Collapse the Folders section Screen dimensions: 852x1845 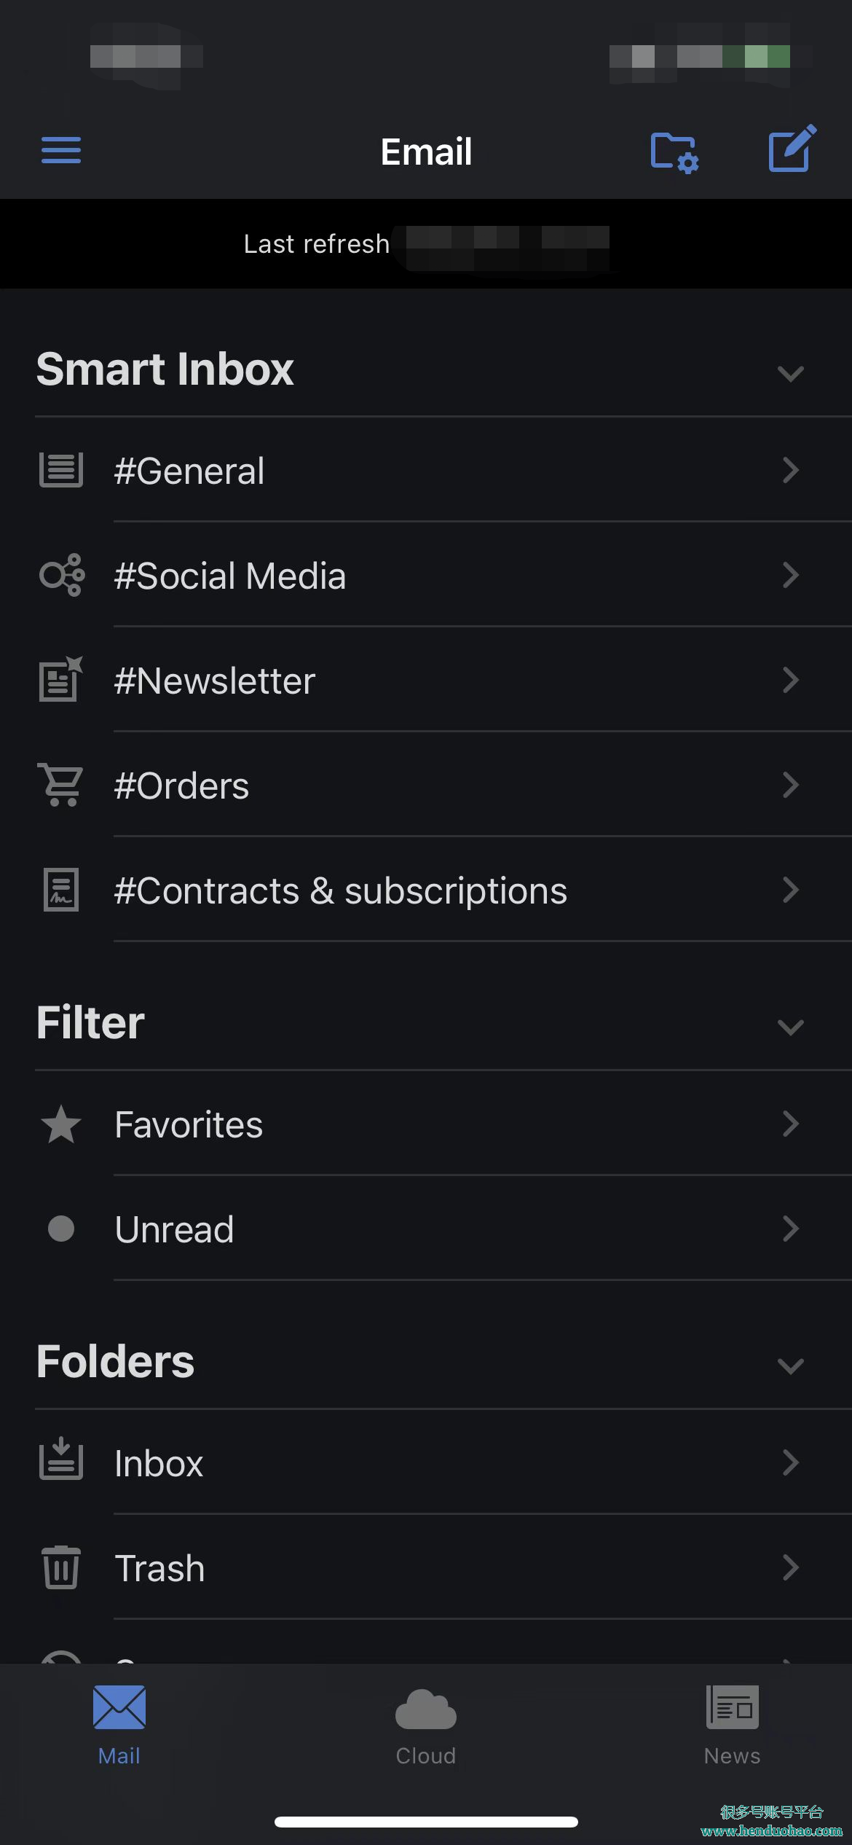coord(791,1366)
